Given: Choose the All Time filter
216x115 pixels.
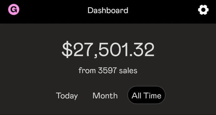Looking at the screenshot, I should pos(146,95).
